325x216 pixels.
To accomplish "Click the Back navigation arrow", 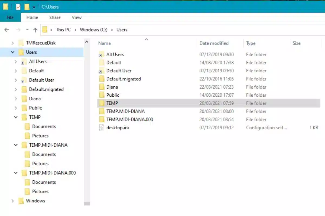I will [x=7, y=30].
